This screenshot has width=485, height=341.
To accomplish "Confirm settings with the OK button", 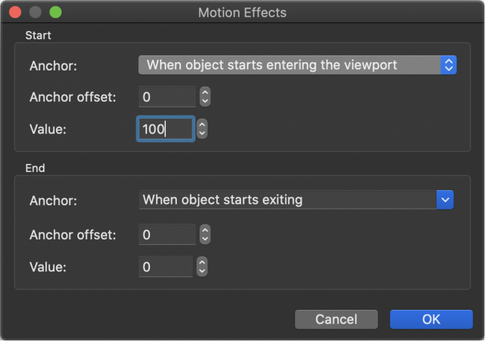I will 431,319.
